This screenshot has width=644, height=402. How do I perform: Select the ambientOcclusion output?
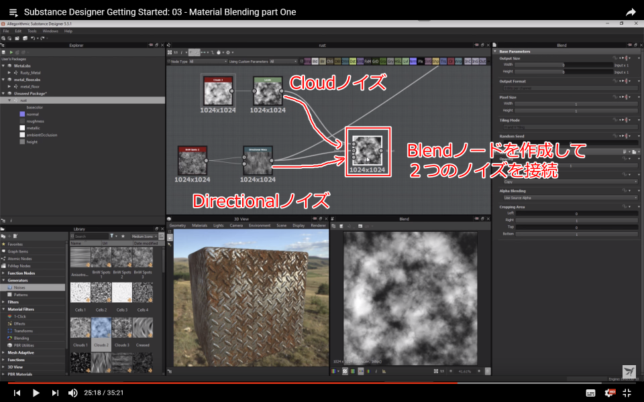pos(42,135)
